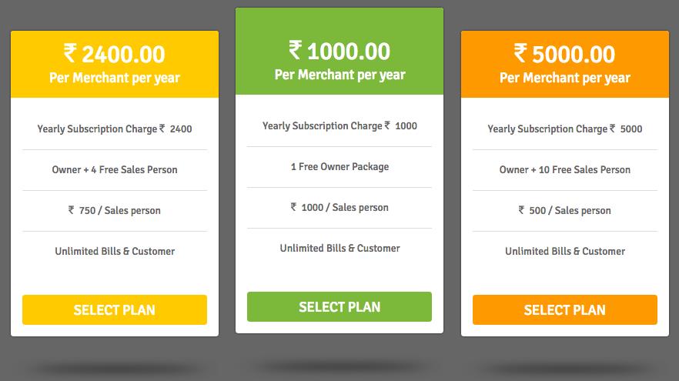Screen dimensions: 679x381
Task: Click rupee symbol in Yearly Subscription Charge 5000
Action: coord(612,128)
